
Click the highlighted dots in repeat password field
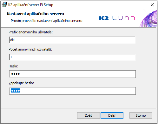(16, 91)
